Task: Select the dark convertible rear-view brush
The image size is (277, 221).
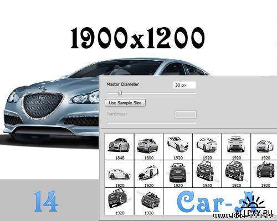Action: click(178, 174)
